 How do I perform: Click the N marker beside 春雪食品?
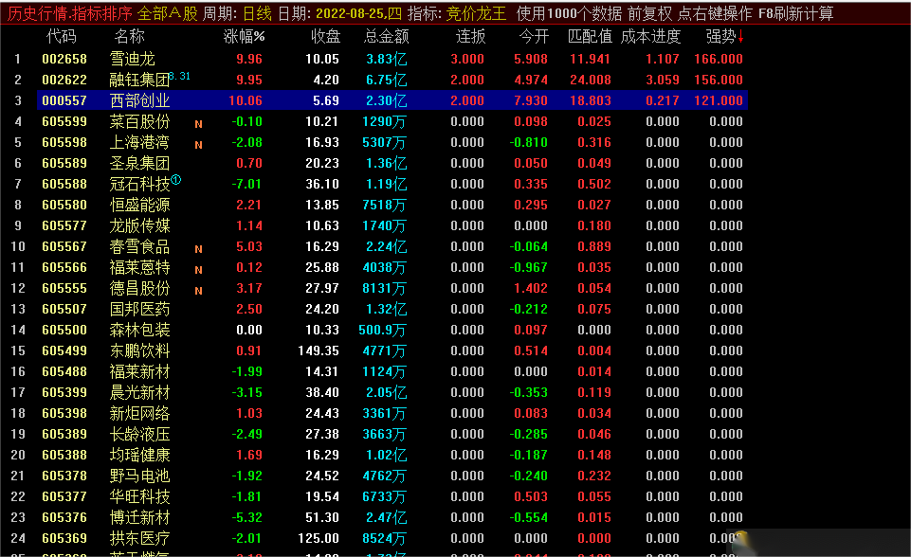click(x=199, y=249)
